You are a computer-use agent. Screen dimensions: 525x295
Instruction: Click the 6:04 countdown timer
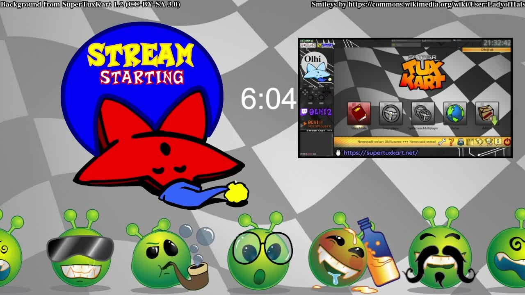point(268,99)
